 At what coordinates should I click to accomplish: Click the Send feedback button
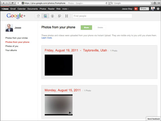[154, 119]
